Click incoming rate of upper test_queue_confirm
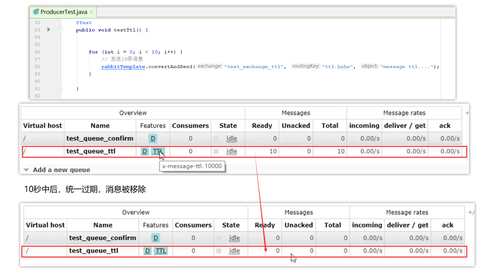The width and height of the screenshot is (491, 275). click(x=370, y=139)
